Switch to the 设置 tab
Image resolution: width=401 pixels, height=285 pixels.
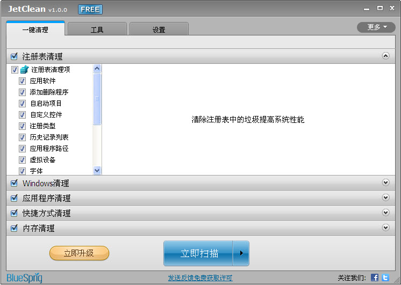click(159, 30)
